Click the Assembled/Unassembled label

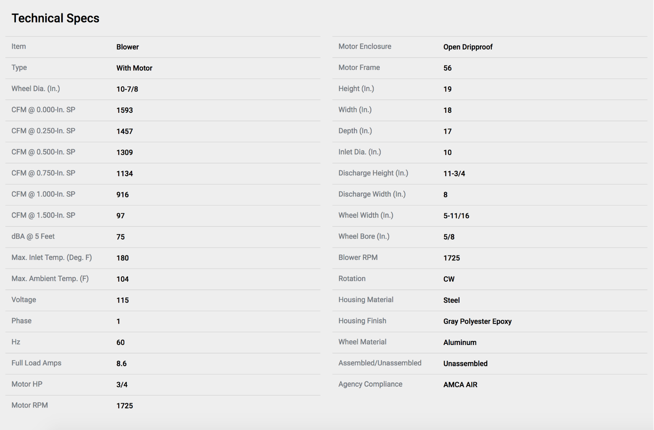[380, 363]
